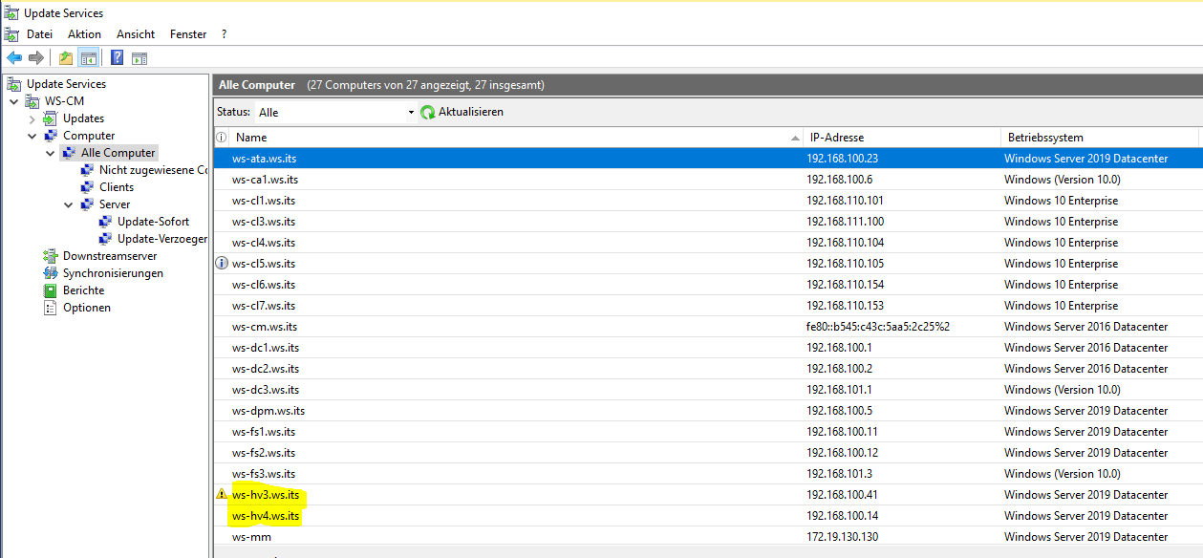Open the Datei menu

tap(39, 34)
